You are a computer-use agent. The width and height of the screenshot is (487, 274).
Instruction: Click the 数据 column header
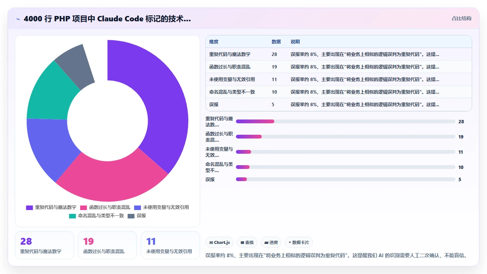(276, 42)
